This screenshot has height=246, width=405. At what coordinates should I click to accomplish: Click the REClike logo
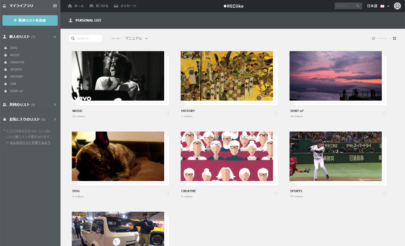tap(234, 6)
